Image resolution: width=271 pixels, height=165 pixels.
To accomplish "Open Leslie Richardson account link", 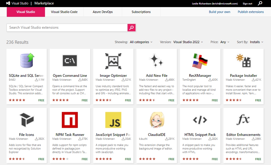I will click(215, 4).
